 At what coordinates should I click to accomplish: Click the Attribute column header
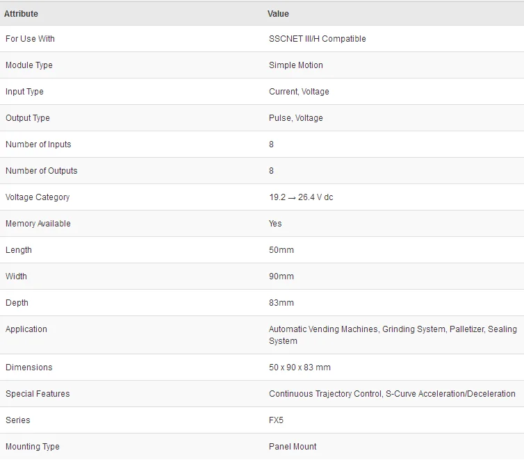tap(21, 14)
